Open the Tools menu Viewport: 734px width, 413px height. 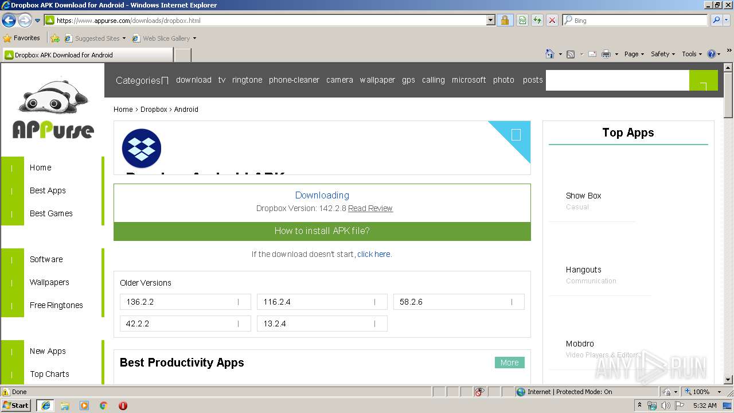pyautogui.click(x=692, y=54)
